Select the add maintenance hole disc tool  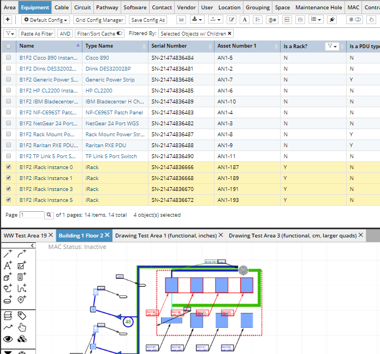(x=8, y=300)
